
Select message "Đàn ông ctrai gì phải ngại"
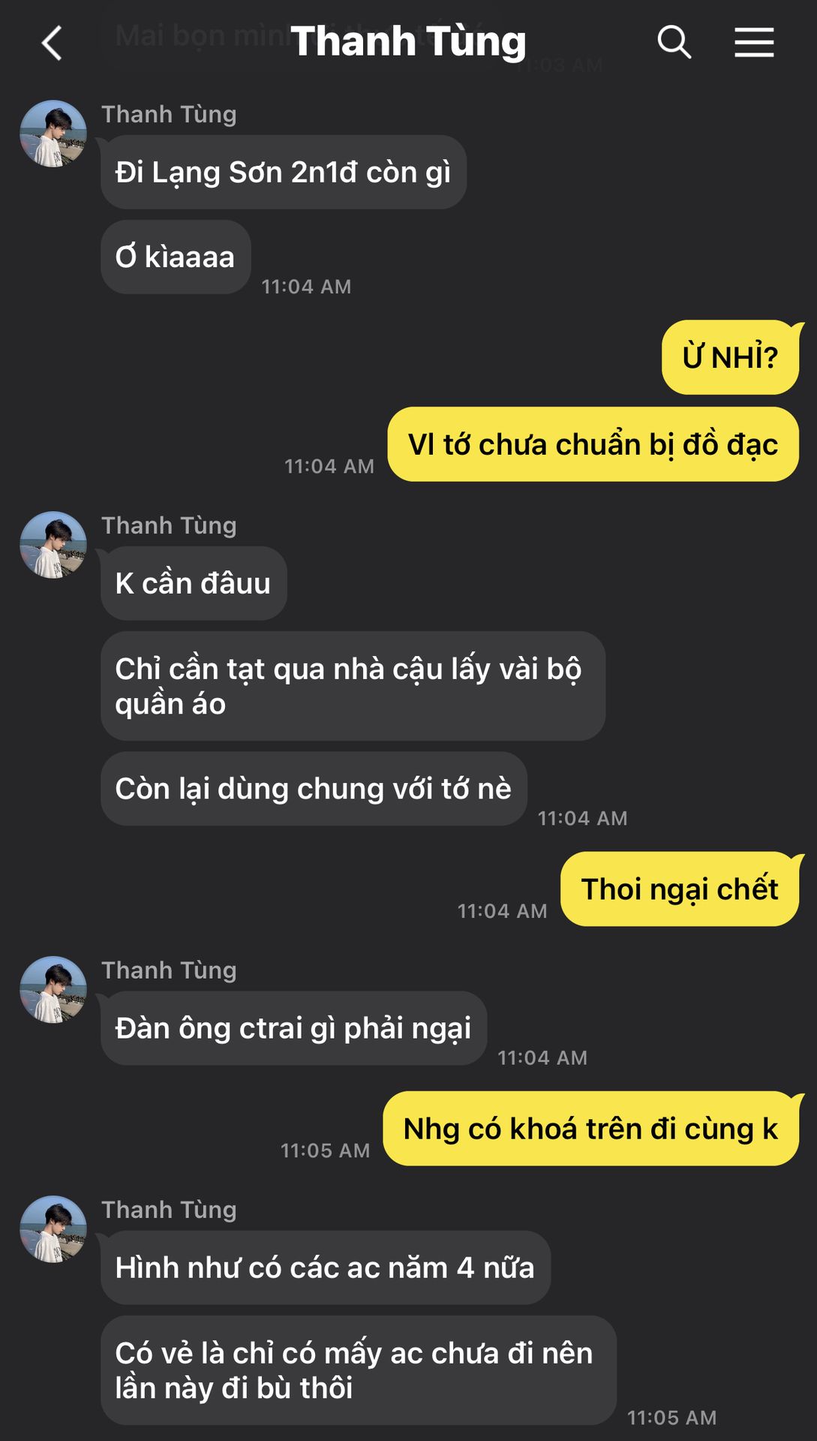click(293, 1028)
